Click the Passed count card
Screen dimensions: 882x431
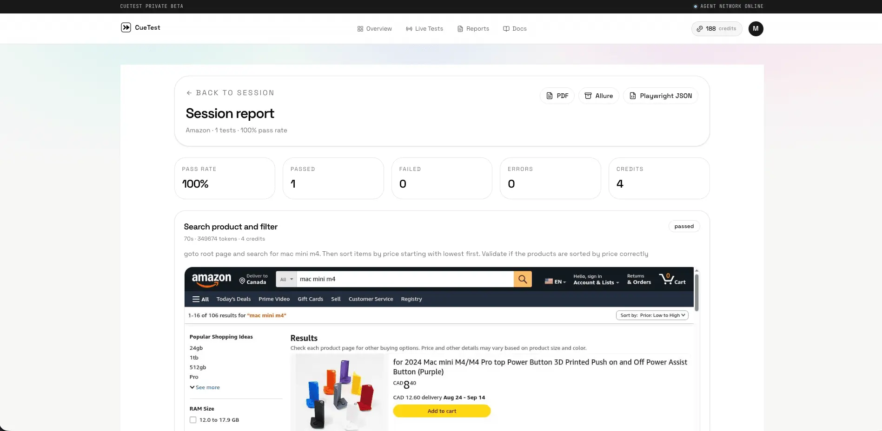(333, 178)
